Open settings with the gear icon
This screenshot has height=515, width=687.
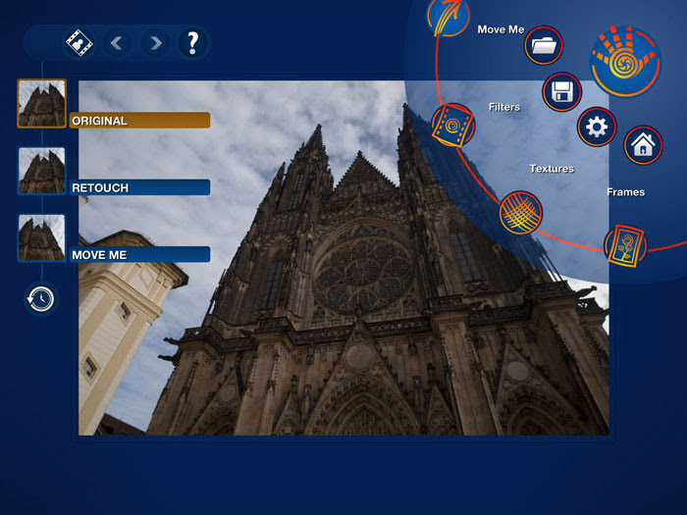pos(597,127)
